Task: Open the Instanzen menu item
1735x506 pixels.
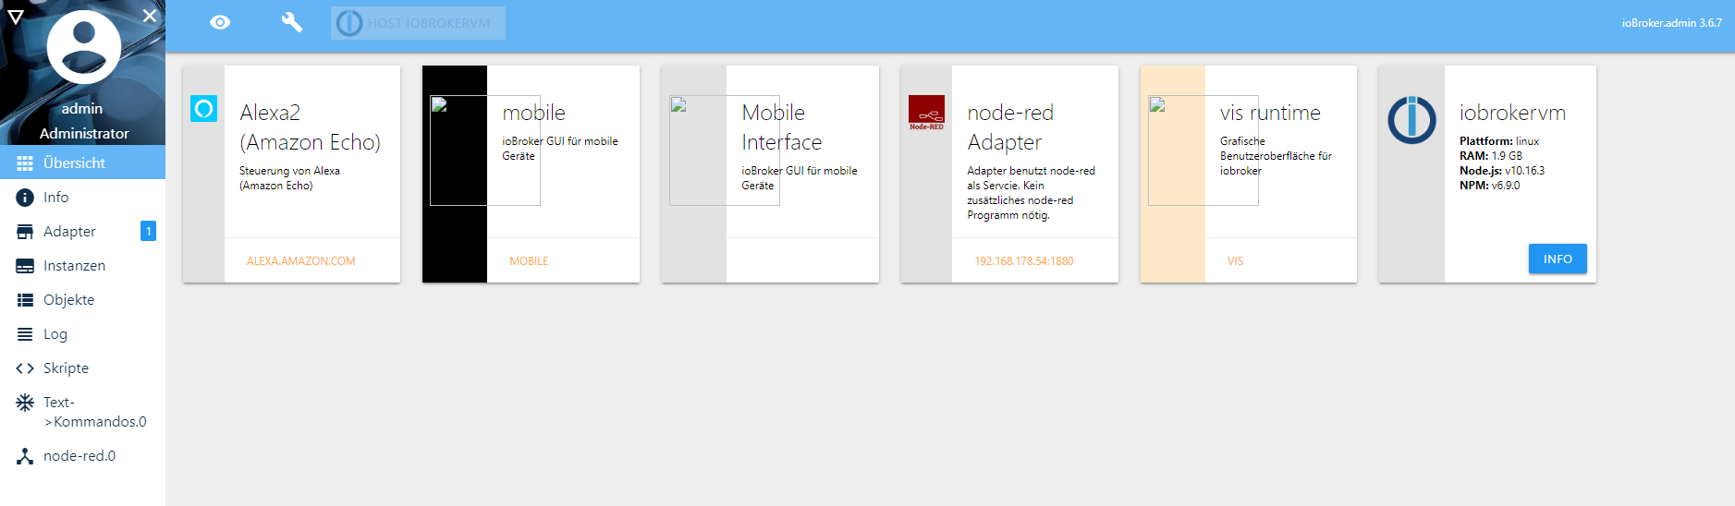Action: [x=82, y=265]
